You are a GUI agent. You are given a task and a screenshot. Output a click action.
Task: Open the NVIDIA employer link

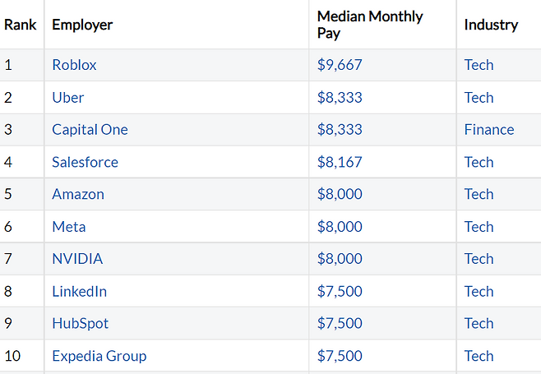pos(77,259)
